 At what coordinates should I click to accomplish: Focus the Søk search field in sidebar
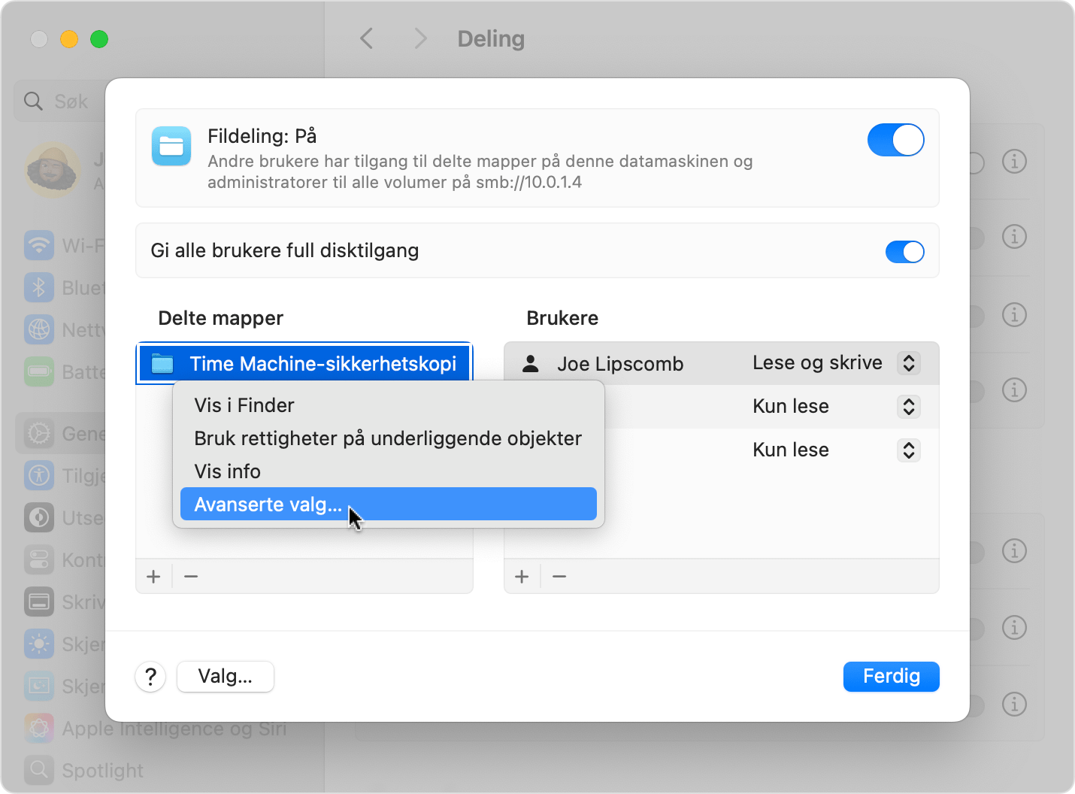(x=60, y=101)
